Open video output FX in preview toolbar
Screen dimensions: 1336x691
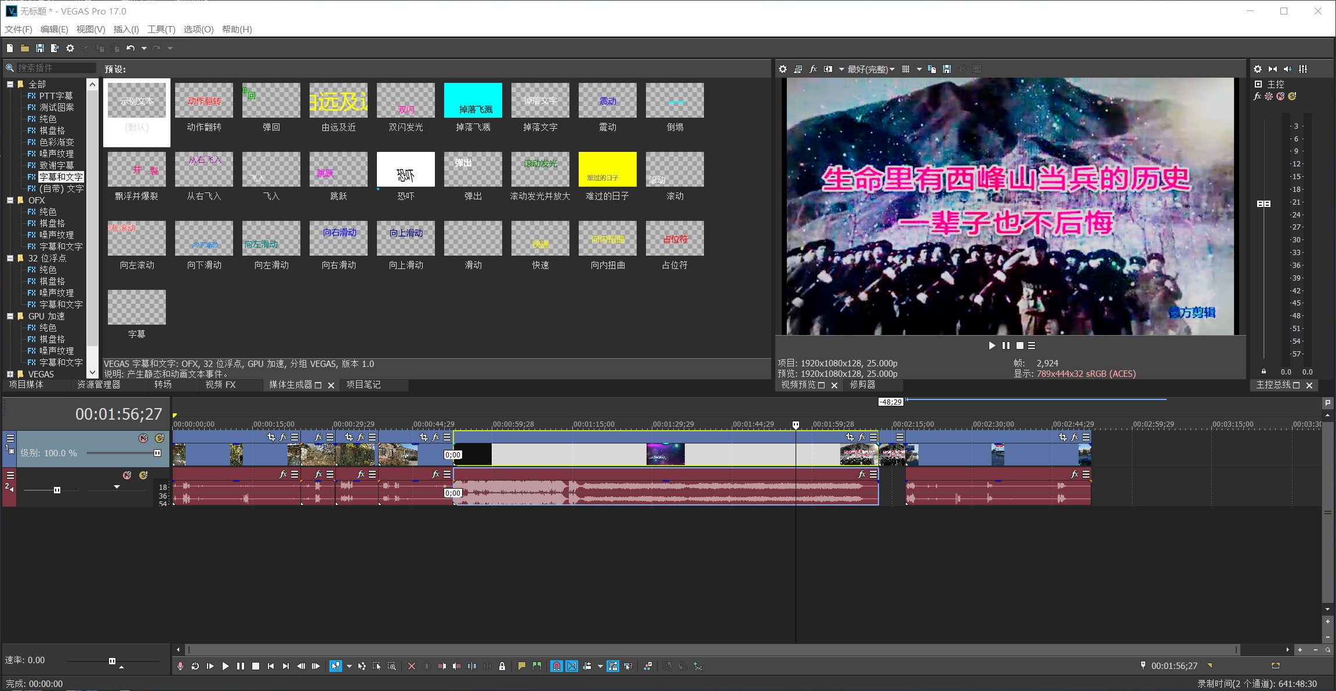click(x=813, y=69)
